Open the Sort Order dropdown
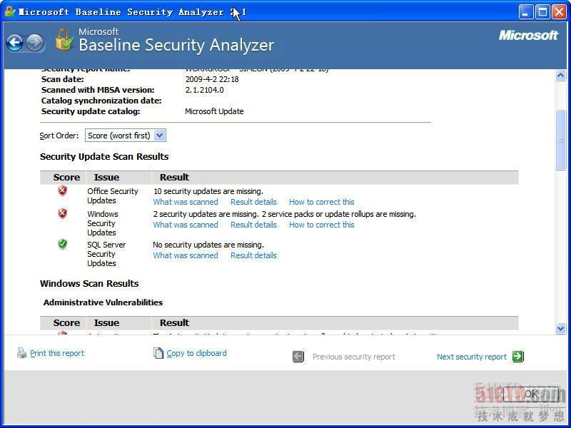571x428 pixels. [x=126, y=136]
